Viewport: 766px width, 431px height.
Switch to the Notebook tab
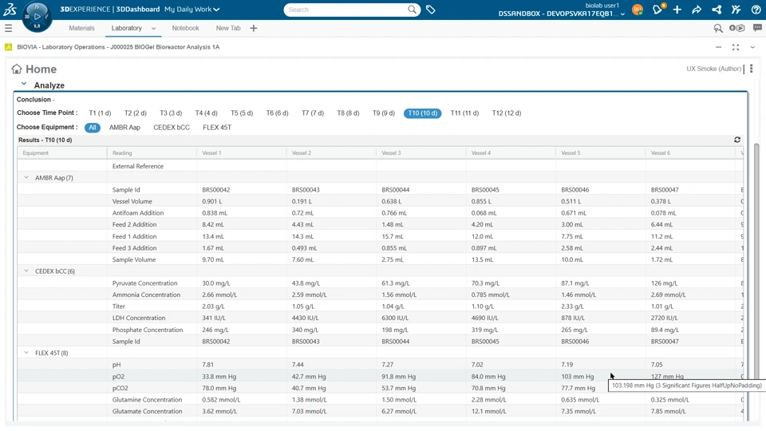186,29
